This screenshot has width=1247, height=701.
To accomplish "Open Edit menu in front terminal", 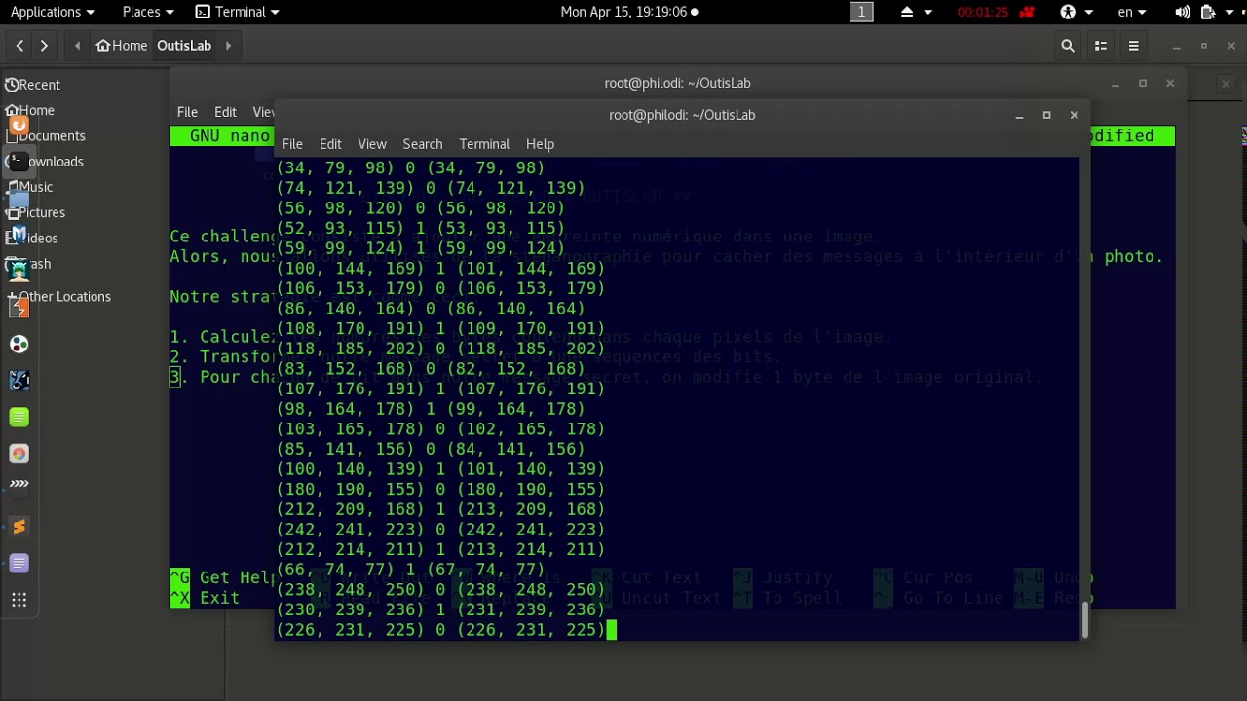I will click(x=330, y=144).
